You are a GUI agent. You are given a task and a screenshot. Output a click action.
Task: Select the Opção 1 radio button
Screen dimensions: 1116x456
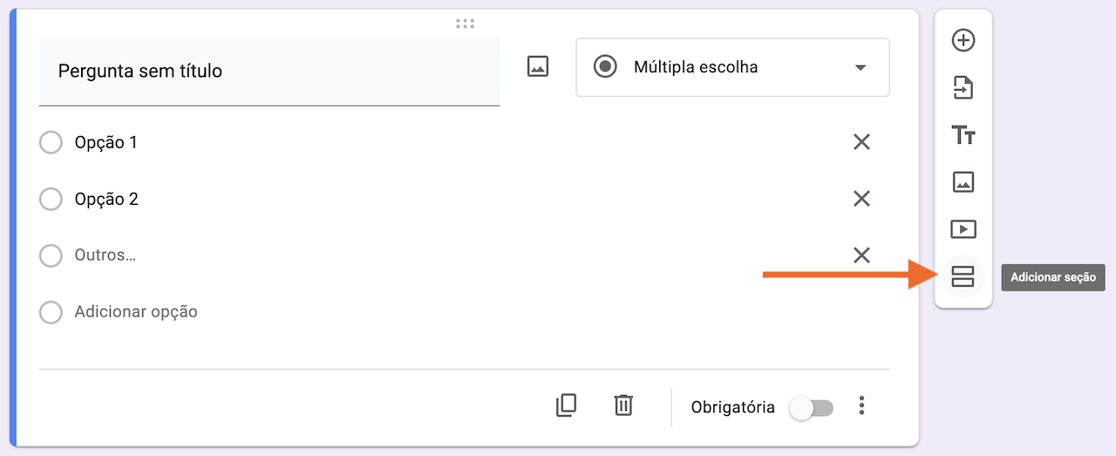[51, 142]
